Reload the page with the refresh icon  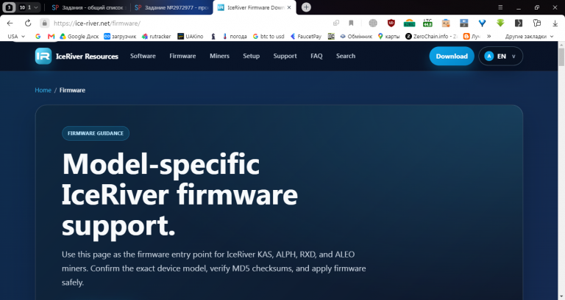pyautogui.click(x=28, y=23)
